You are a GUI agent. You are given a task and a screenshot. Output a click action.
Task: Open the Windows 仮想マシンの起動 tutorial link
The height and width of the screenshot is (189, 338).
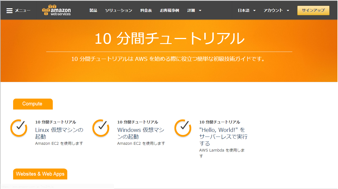141,133
